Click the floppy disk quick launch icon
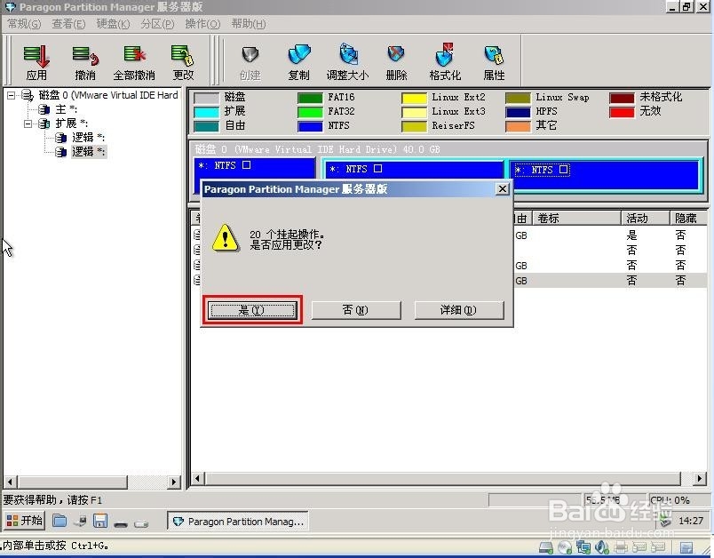 (100, 521)
